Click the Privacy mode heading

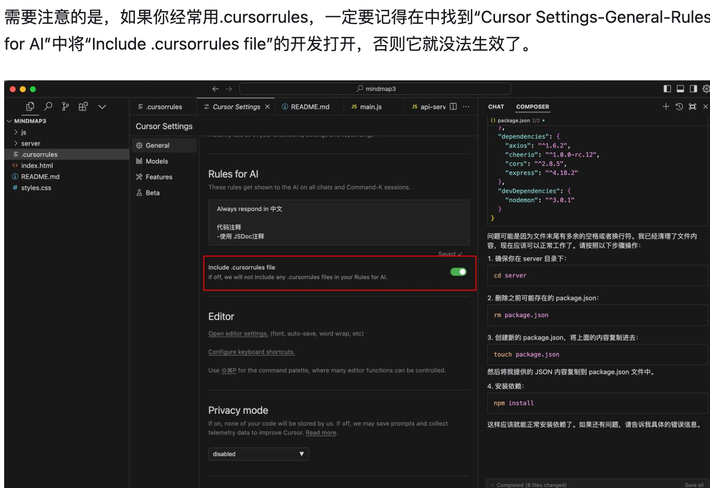238,410
